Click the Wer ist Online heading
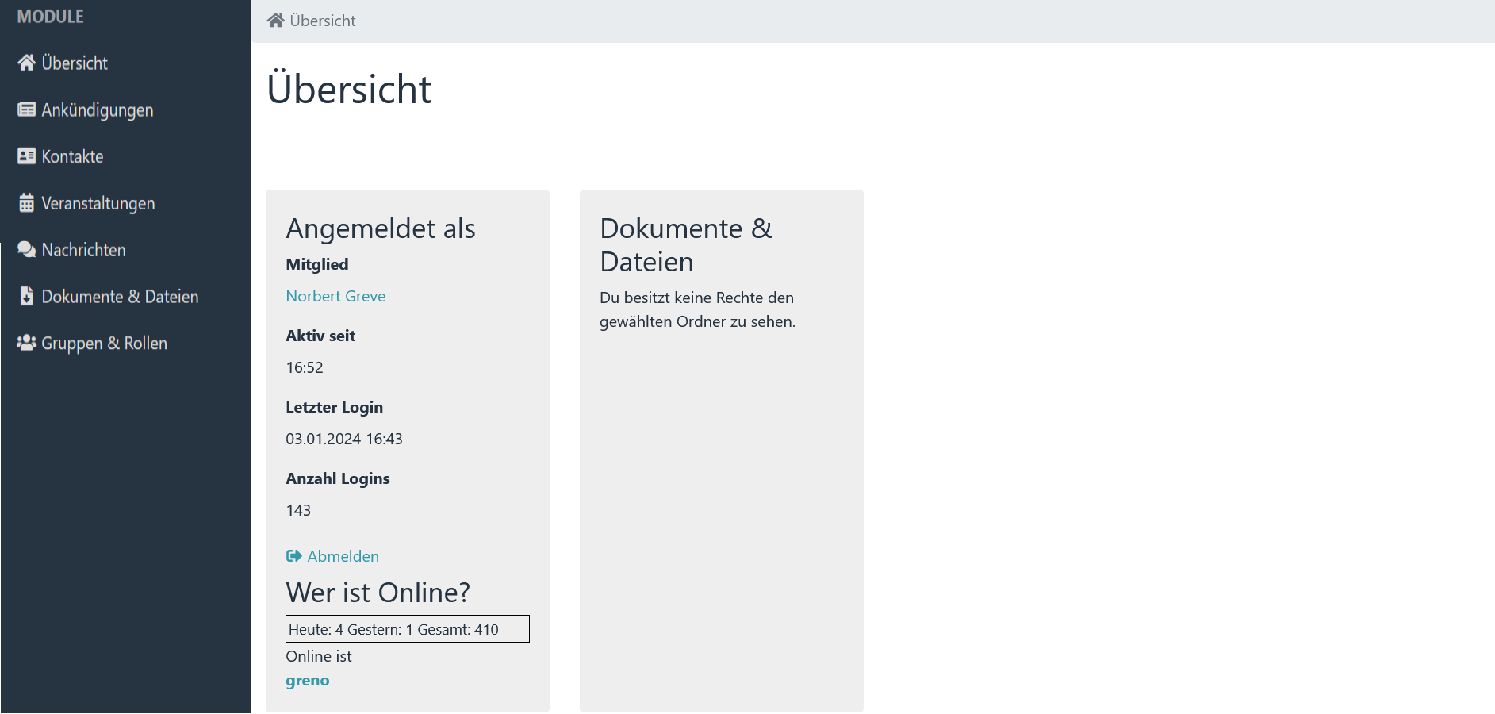Viewport: 1495px width, 714px height. click(378, 592)
